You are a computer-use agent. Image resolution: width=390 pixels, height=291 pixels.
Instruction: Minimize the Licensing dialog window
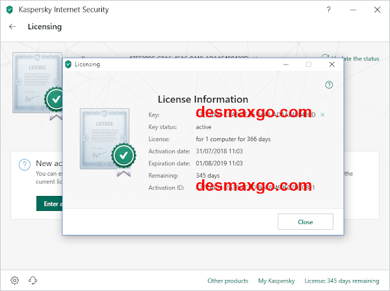tap(286, 64)
